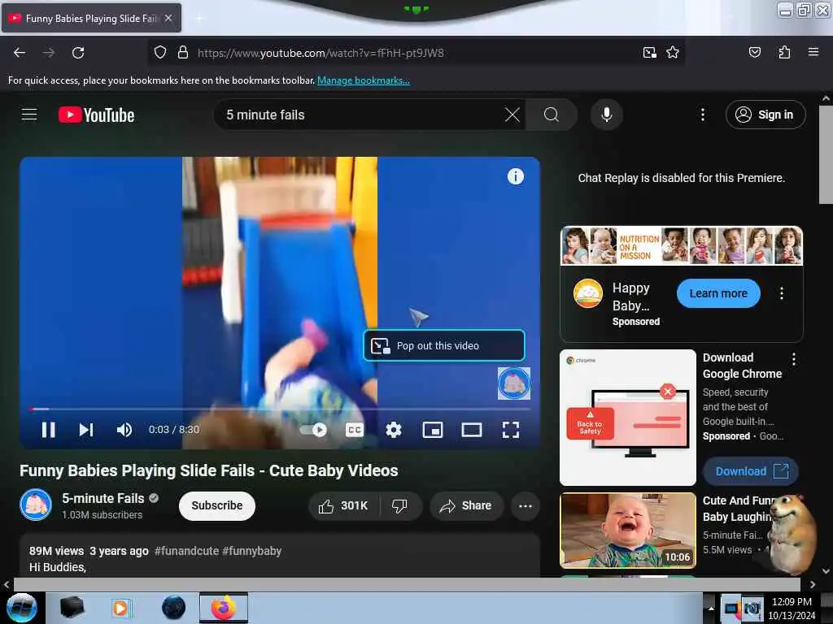The image size is (833, 624).
Task: Click the URL address bar
Action: tap(414, 53)
